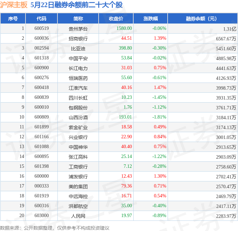Click stock code 600519
This screenshot has width=238, height=231.
(41, 28)
